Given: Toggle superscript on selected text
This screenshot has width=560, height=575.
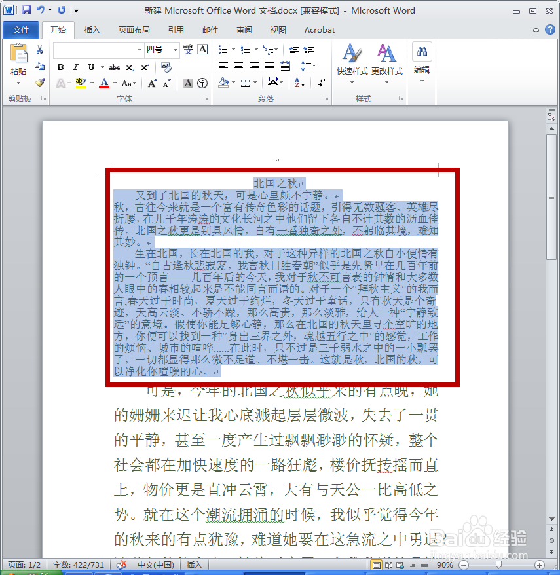Looking at the screenshot, I should [x=143, y=66].
